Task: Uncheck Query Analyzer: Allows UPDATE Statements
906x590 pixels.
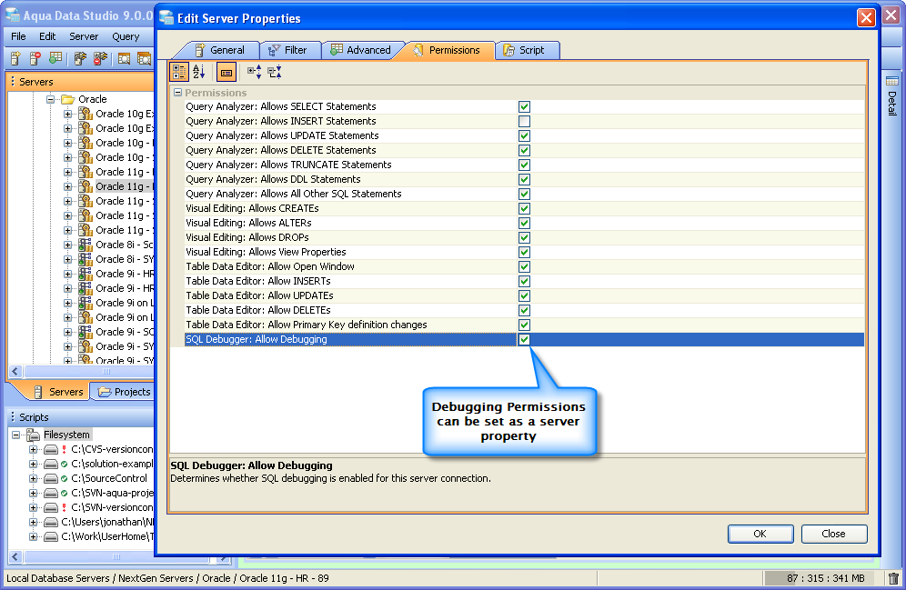Action: pos(524,135)
